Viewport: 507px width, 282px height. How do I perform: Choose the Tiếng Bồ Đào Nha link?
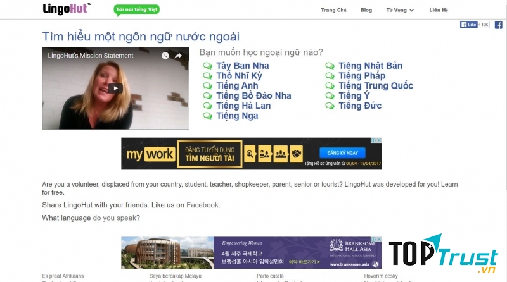coord(253,96)
